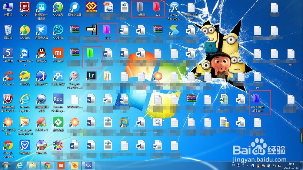Click the Show desktop button
303x170 pixels.
[x=301, y=166]
